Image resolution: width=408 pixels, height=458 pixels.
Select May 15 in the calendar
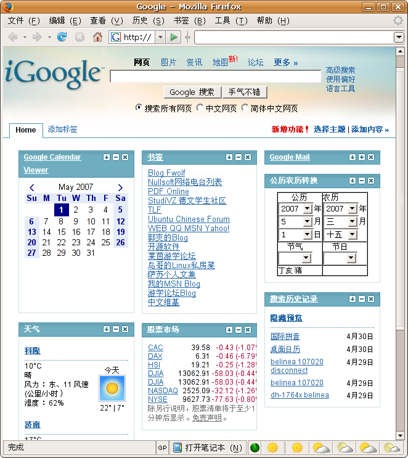pos(62,232)
